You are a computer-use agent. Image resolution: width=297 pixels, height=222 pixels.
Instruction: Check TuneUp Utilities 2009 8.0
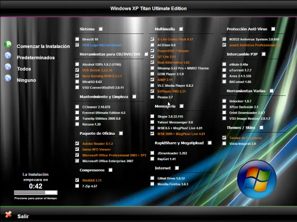77,119
